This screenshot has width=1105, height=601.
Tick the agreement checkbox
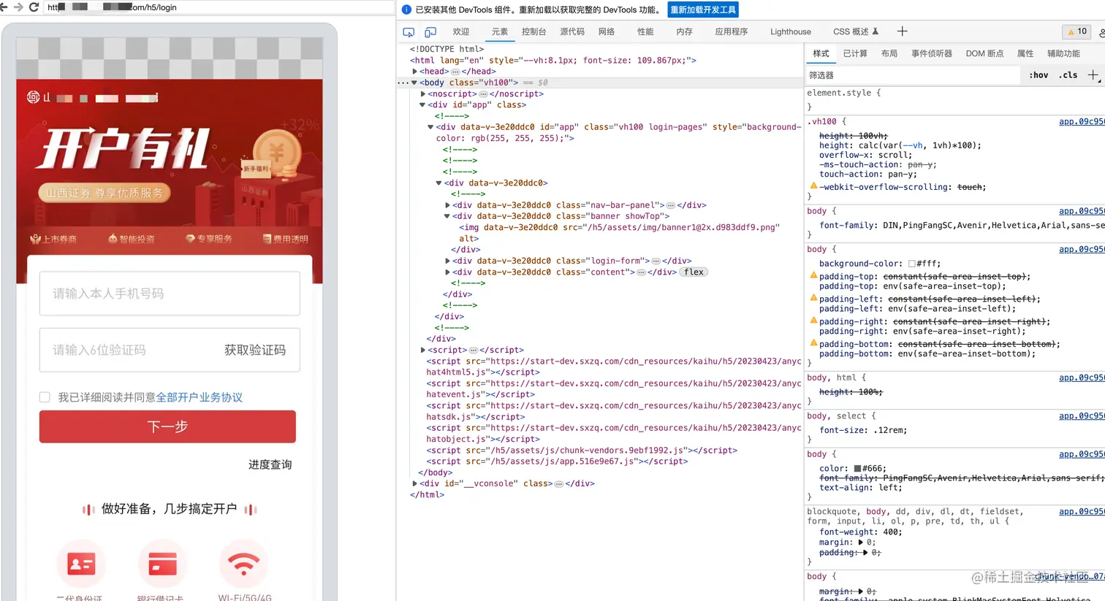(45, 397)
